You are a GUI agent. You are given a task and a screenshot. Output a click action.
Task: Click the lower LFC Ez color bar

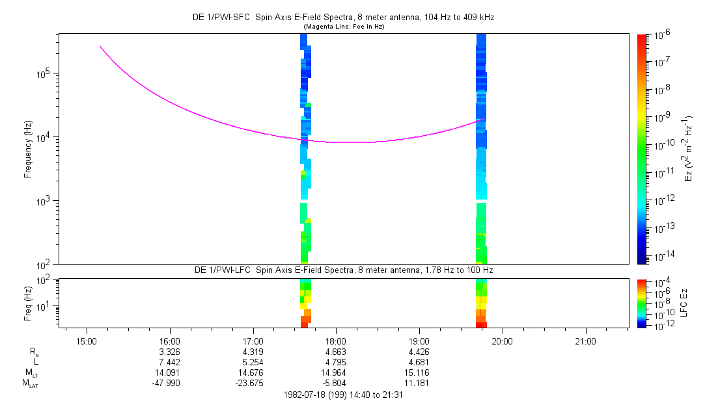(x=641, y=303)
